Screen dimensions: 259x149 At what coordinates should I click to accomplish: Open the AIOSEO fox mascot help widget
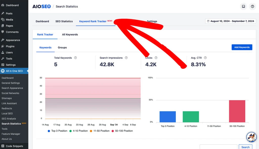click(251, 137)
